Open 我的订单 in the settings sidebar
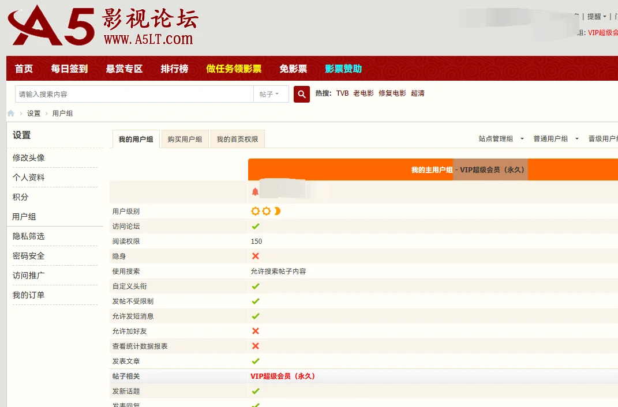The height and width of the screenshot is (407, 618). (x=28, y=295)
